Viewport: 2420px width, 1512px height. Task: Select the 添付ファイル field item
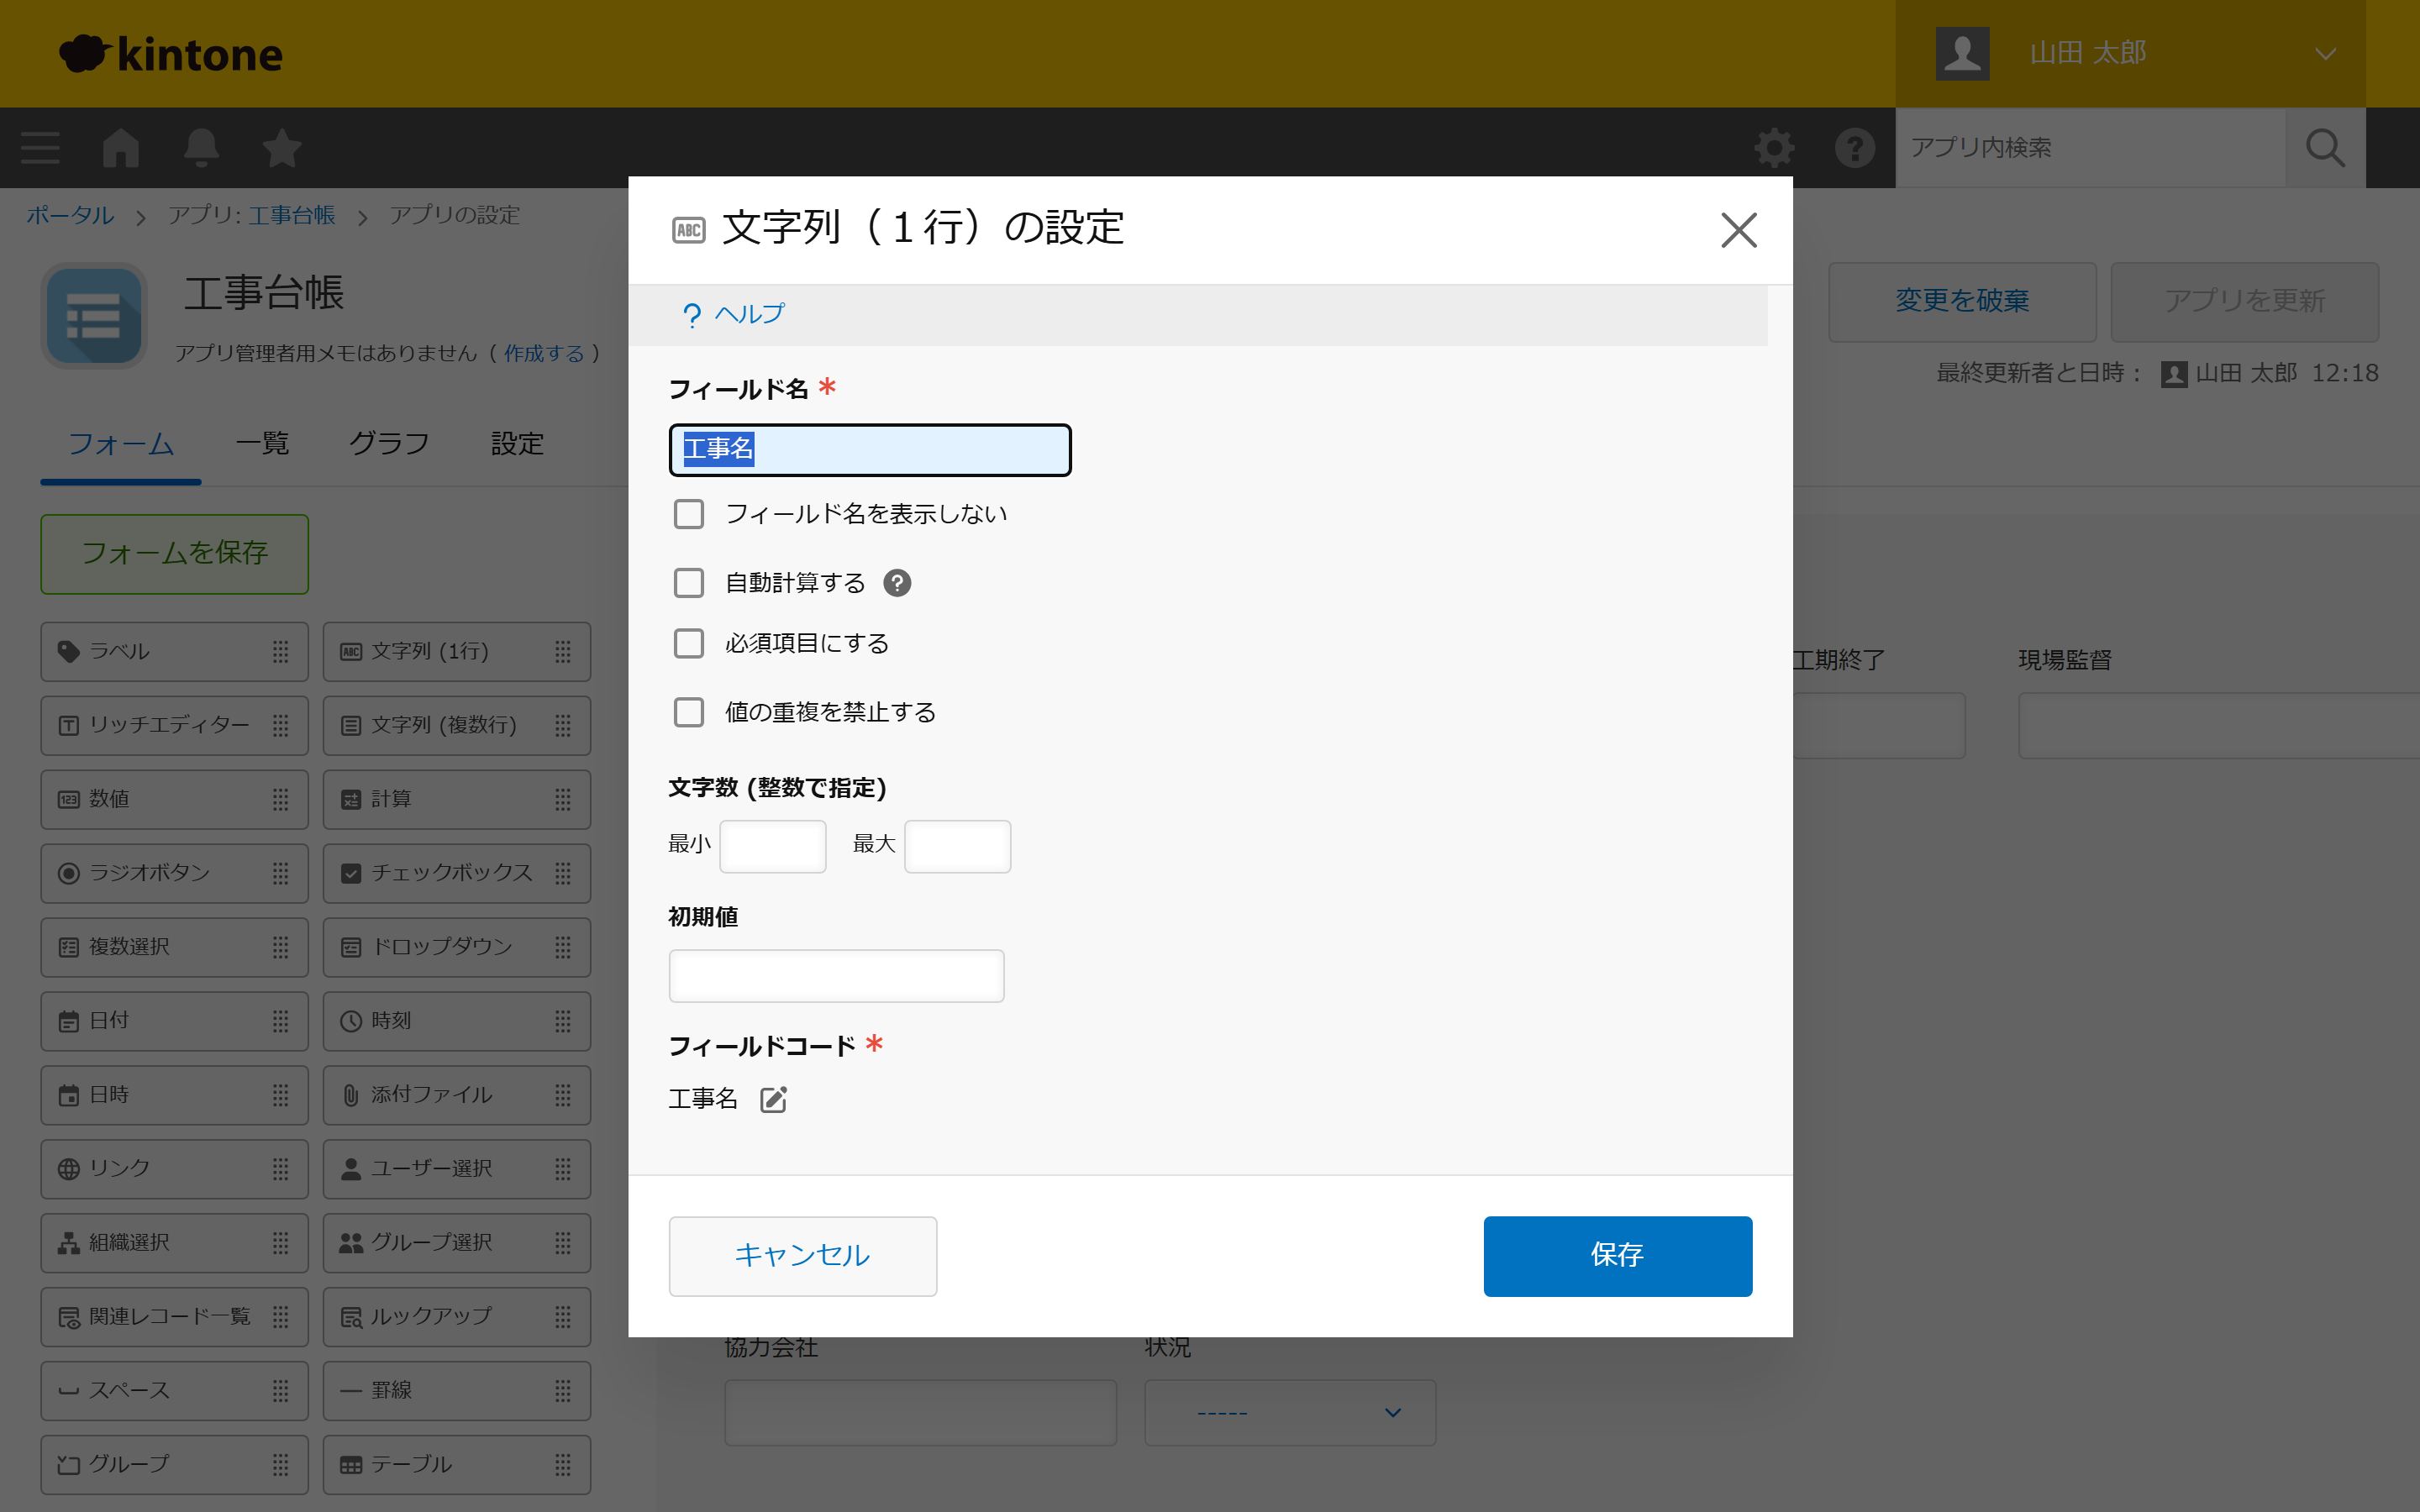click(x=457, y=1096)
